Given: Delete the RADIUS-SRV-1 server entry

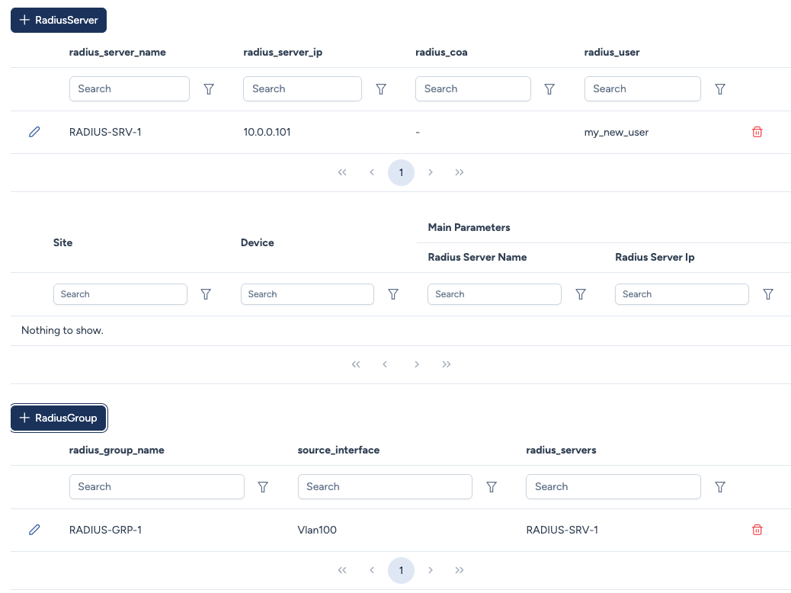Looking at the screenshot, I should [757, 132].
